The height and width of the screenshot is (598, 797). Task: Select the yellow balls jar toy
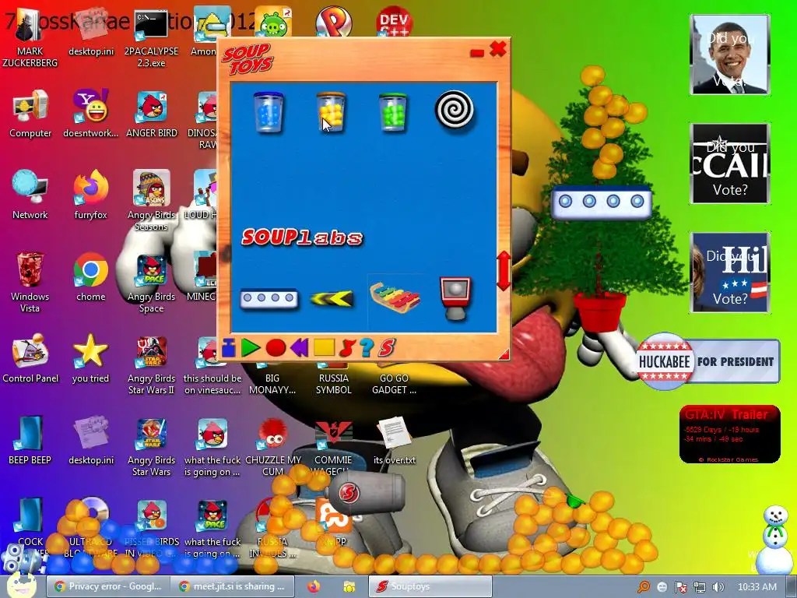(x=330, y=112)
